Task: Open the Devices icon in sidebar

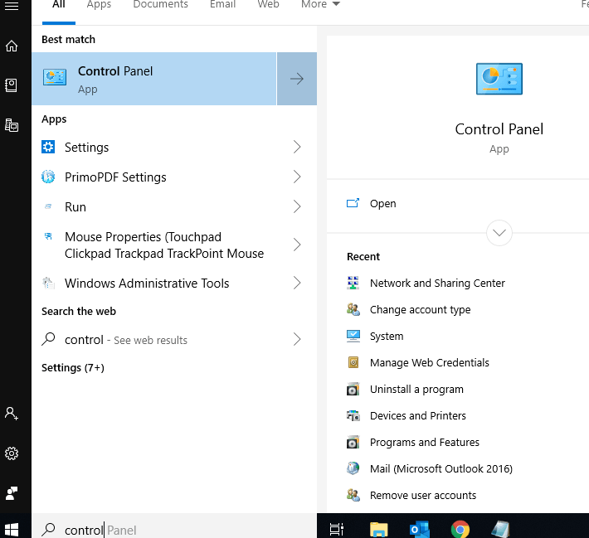Action: coord(12,125)
